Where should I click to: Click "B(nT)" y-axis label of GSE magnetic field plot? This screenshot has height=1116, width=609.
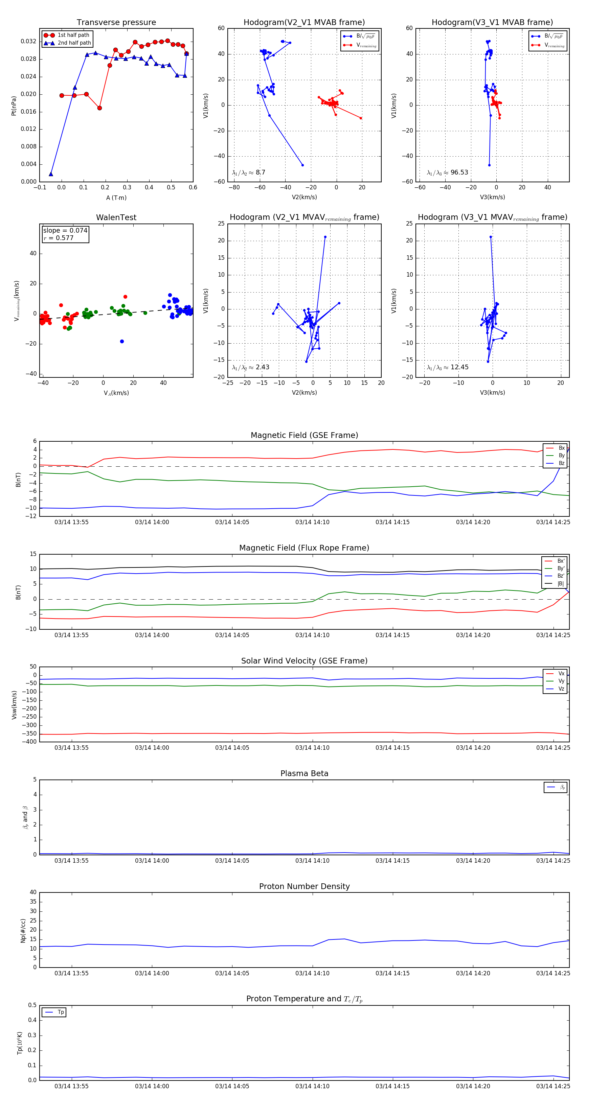tap(18, 480)
